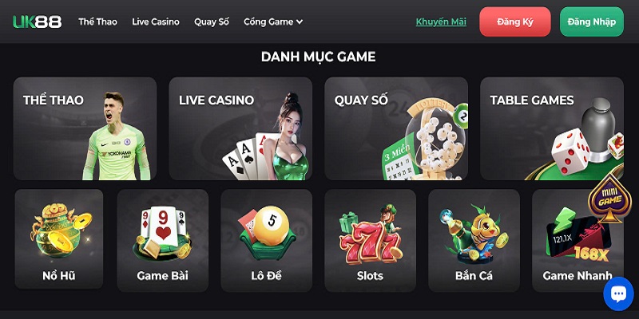Open the Thể Thao nav menu item
The height and width of the screenshot is (319, 639).
[97, 22]
